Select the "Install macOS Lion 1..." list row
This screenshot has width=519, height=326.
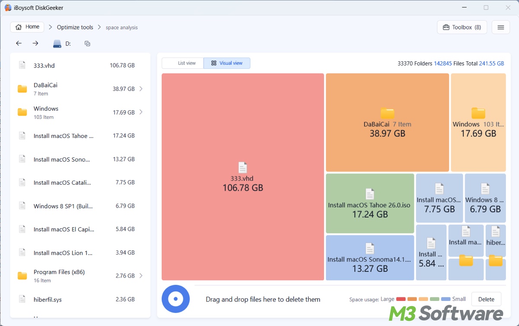coord(80,252)
